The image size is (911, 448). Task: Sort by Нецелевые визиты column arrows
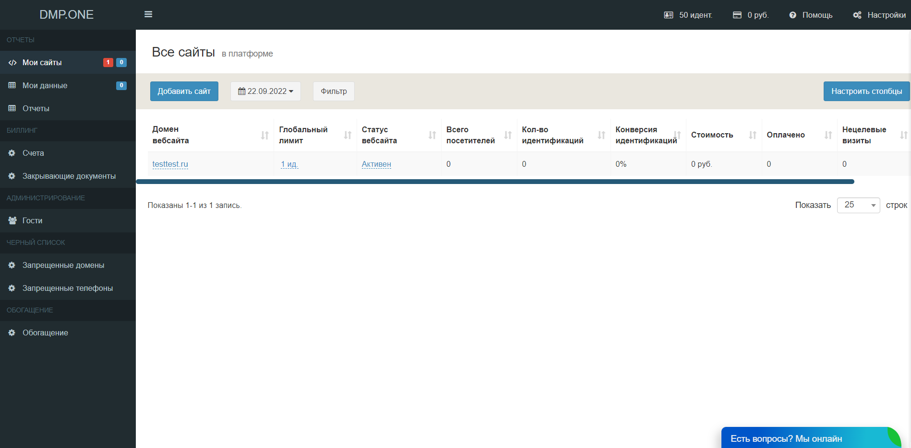click(x=904, y=135)
